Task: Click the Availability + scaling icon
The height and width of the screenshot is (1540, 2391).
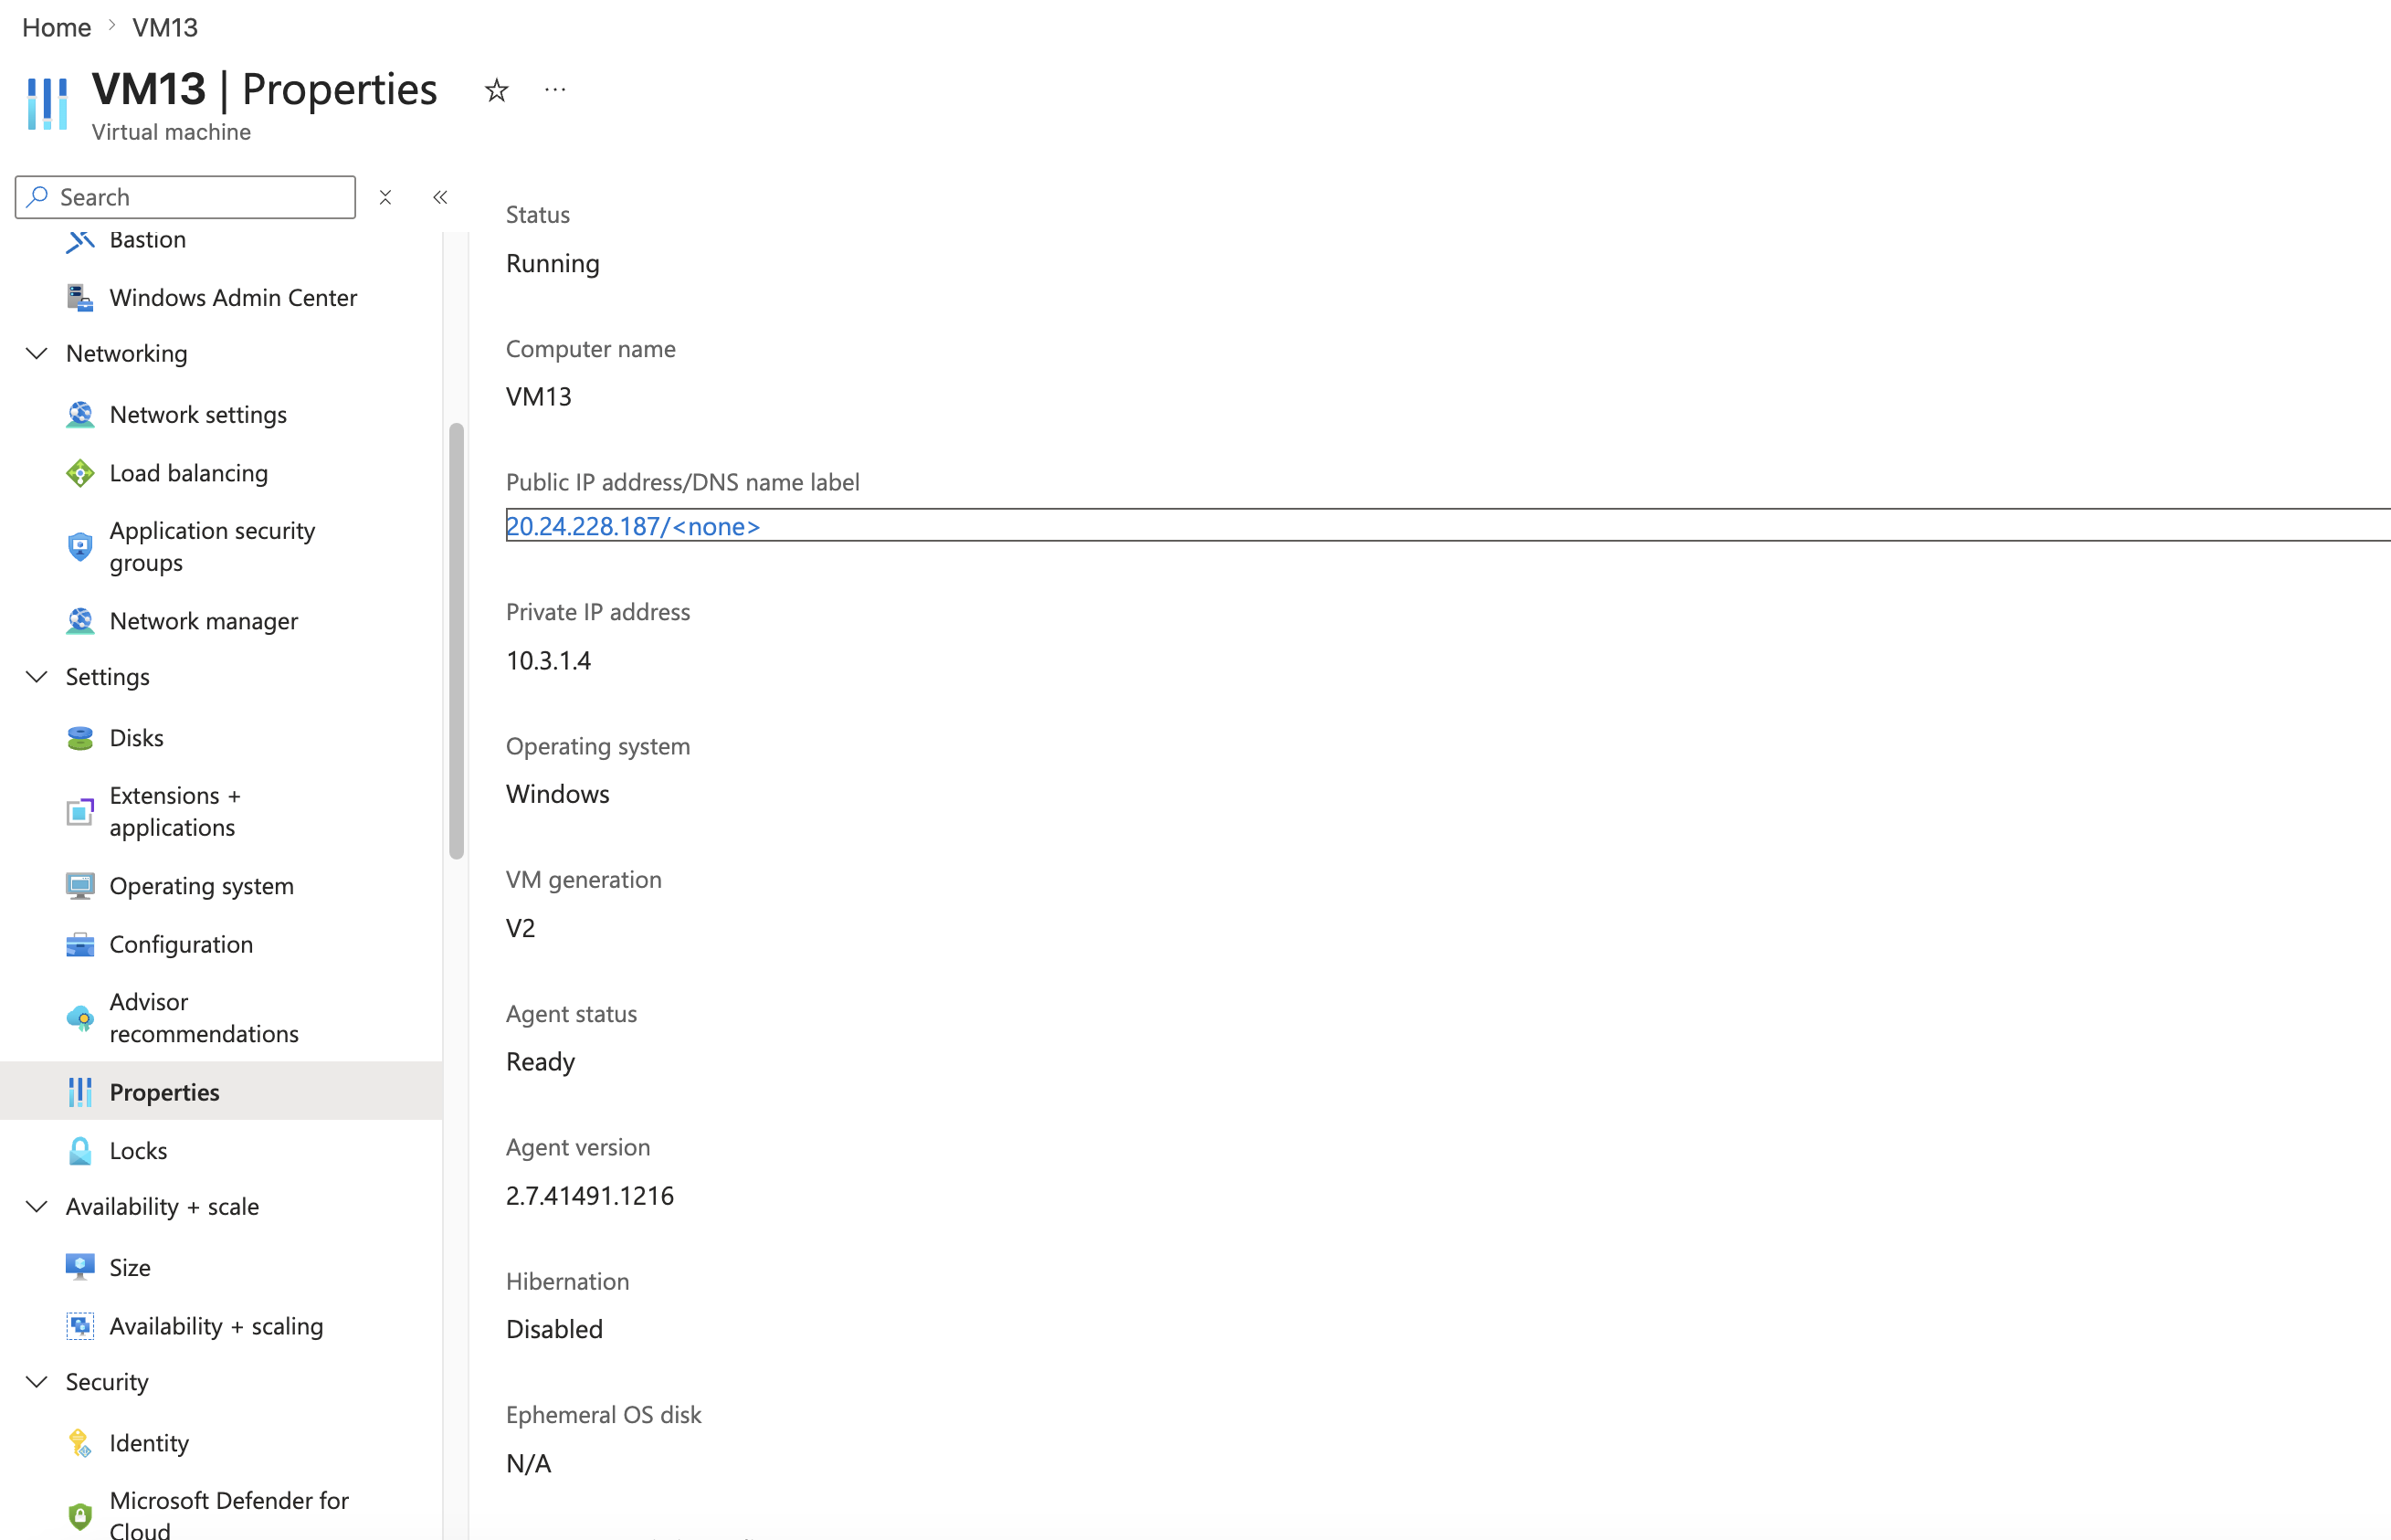Action: [x=80, y=1327]
